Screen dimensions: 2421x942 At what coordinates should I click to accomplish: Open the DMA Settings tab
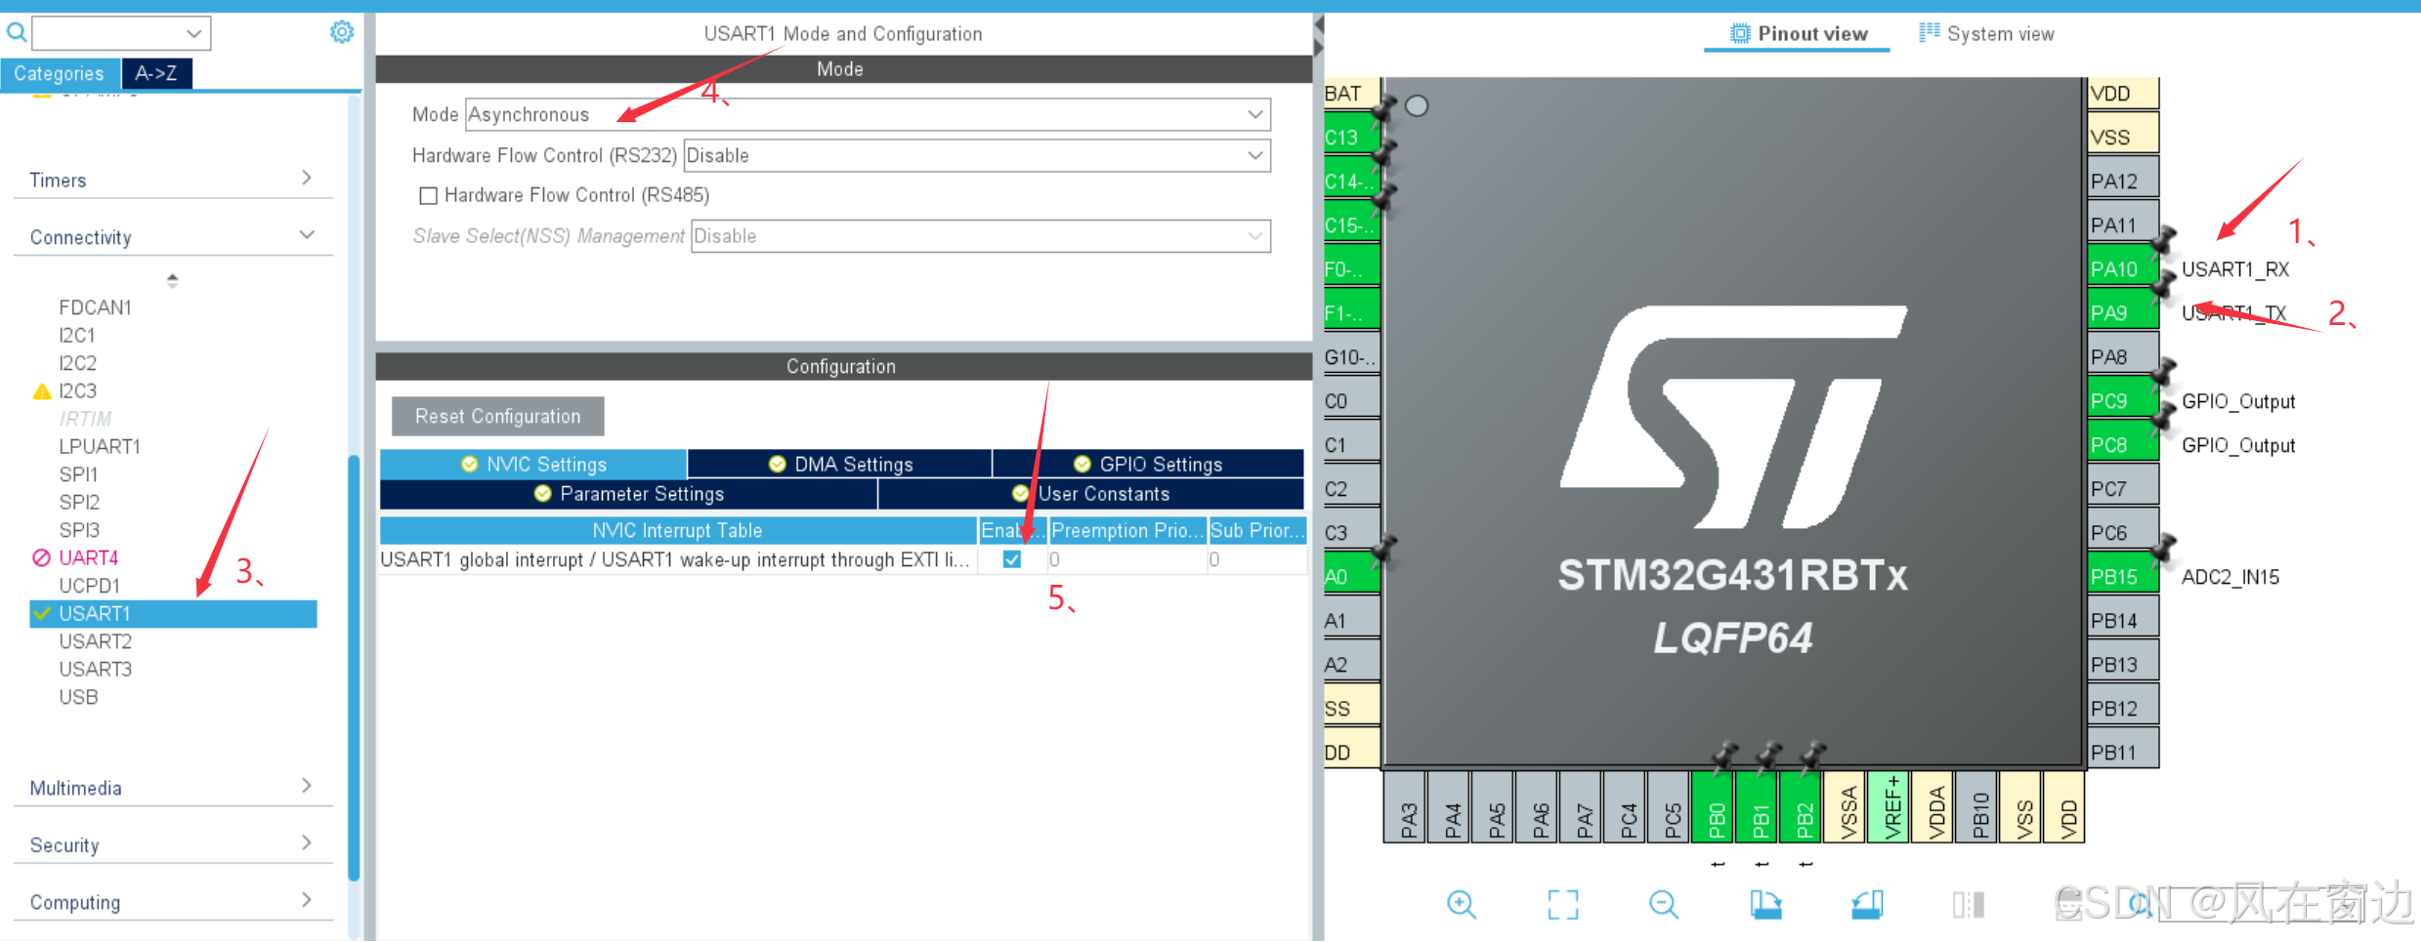click(x=840, y=464)
